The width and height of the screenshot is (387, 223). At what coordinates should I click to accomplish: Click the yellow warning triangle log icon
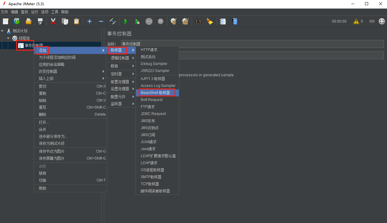356,21
